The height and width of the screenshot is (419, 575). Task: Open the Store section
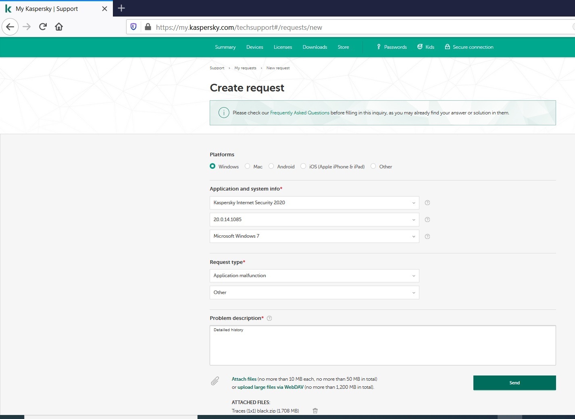pyautogui.click(x=344, y=47)
